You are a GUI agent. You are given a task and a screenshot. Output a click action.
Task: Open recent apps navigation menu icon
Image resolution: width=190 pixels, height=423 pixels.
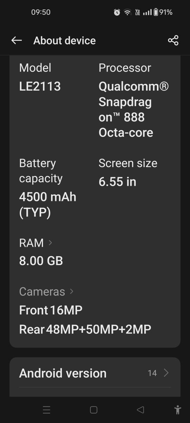point(46,410)
